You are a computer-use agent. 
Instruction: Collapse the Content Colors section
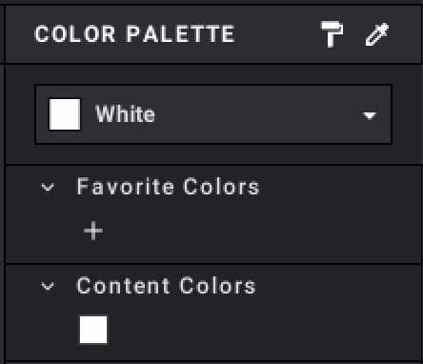coord(48,286)
